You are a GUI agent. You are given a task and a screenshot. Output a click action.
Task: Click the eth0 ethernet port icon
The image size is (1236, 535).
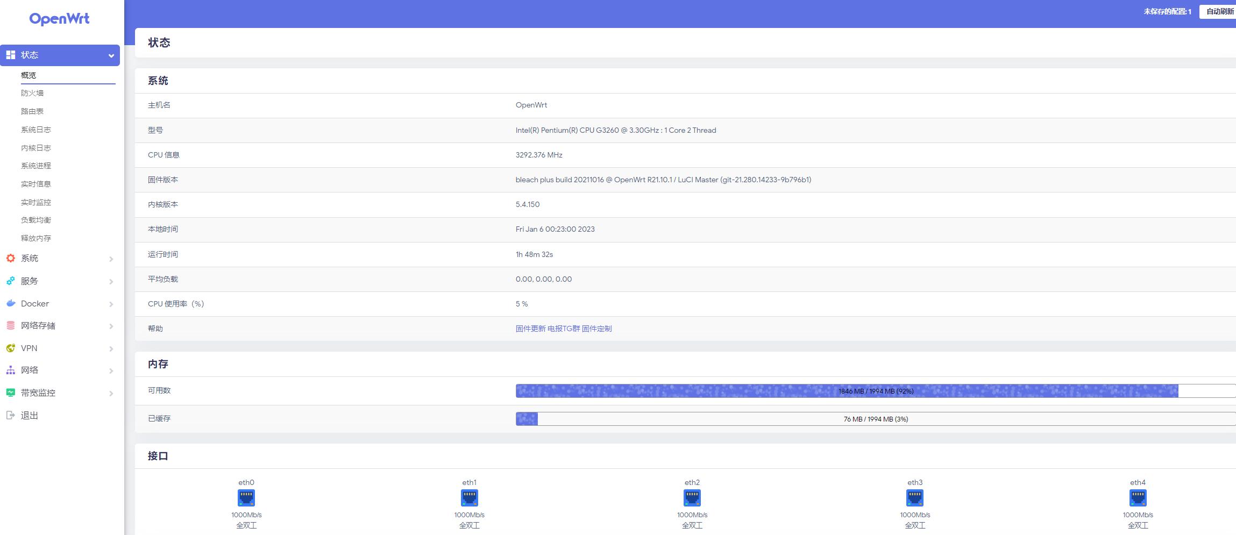pyautogui.click(x=246, y=498)
